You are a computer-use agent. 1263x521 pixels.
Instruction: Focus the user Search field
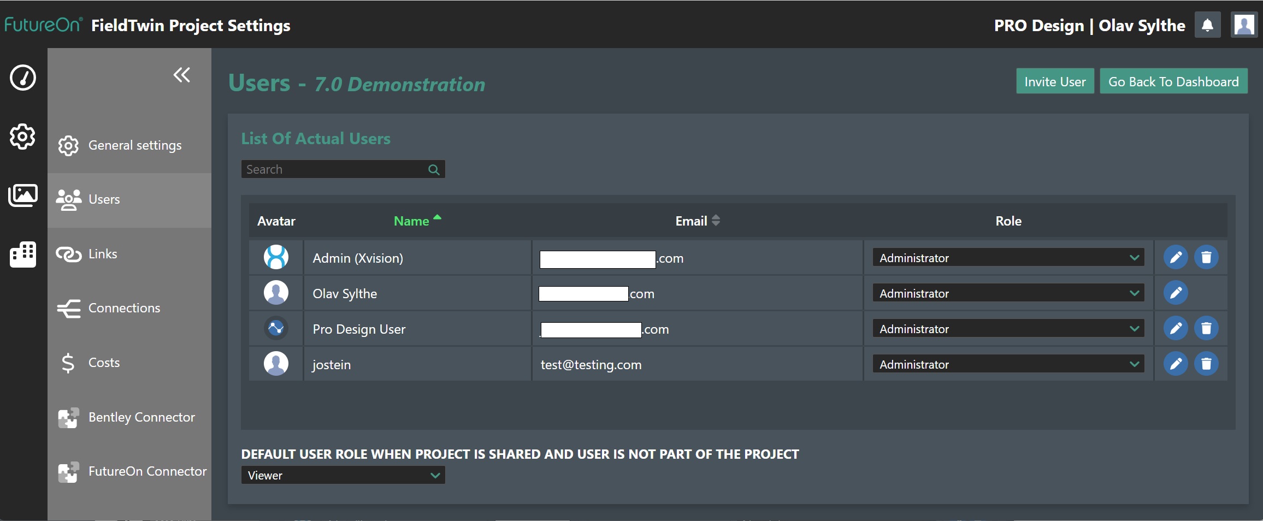(x=343, y=169)
